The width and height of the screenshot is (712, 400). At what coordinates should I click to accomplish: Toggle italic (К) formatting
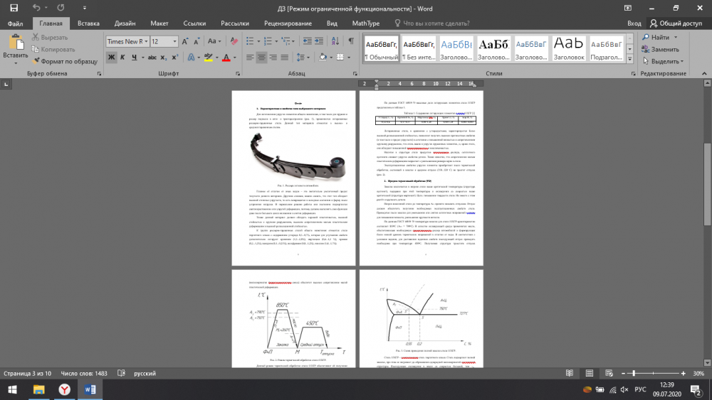coord(122,58)
